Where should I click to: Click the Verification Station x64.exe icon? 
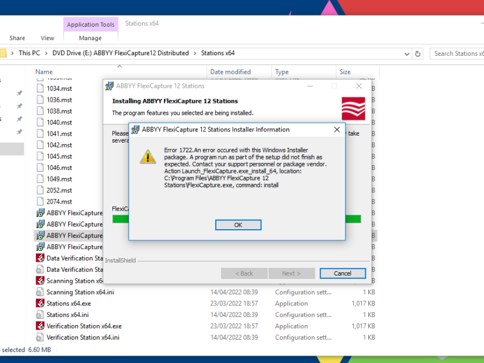tap(40, 326)
